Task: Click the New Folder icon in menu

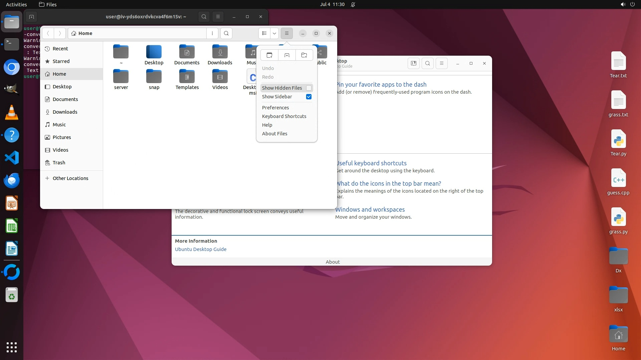Action: tap(304, 55)
